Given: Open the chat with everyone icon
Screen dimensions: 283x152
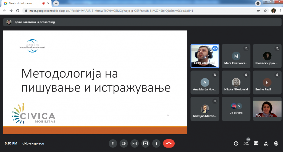Looking at the screenshot, I should pyautogui.click(x=256, y=143).
